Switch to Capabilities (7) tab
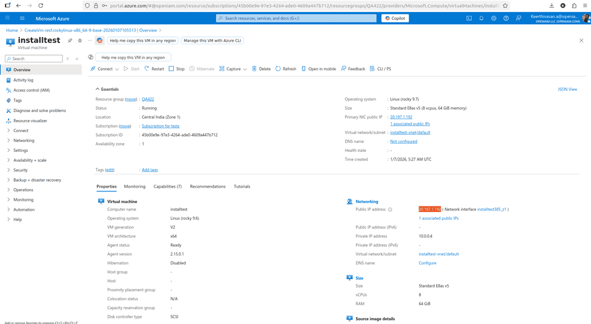591x324 pixels. (x=167, y=187)
